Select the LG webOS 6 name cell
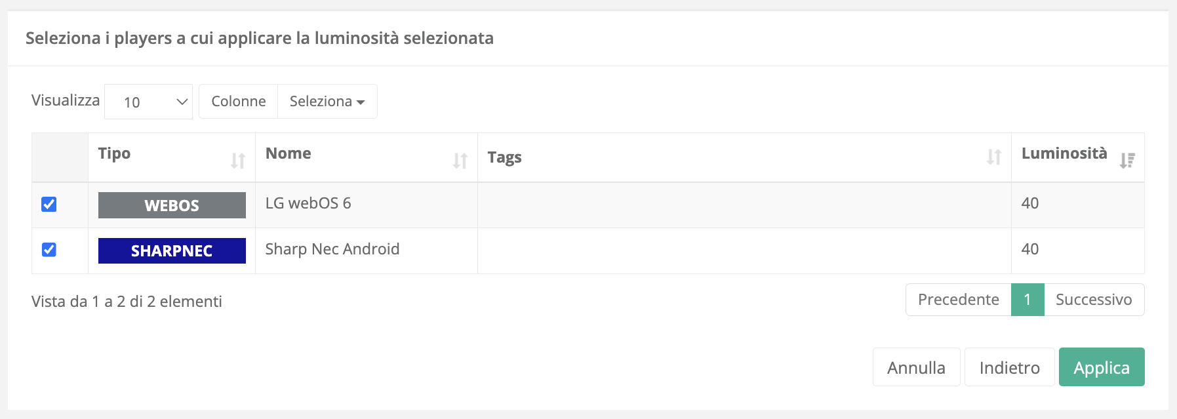The height and width of the screenshot is (419, 1177). pyautogui.click(x=308, y=203)
